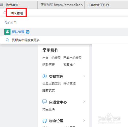The image size is (128, 127).
Task: Open 退款管理 link
Action: [x=48, y=65]
